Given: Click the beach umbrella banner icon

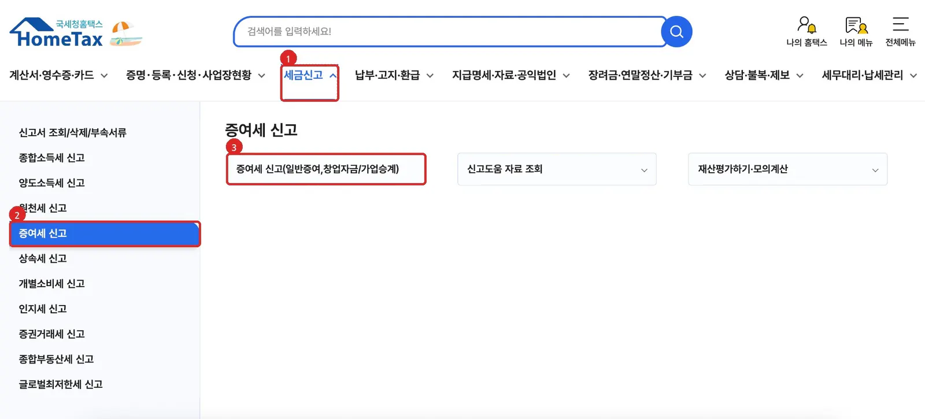Looking at the screenshot, I should pos(125,34).
